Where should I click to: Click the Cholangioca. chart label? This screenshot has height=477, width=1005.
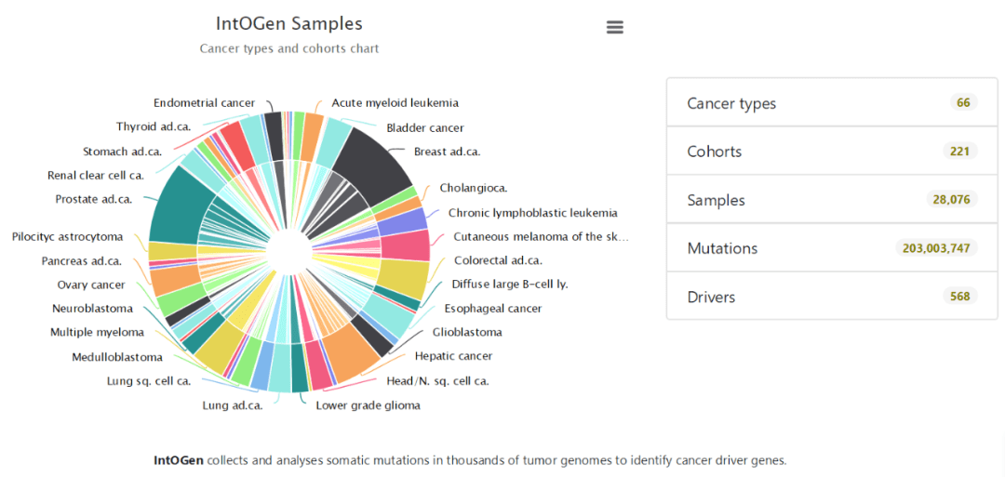[474, 188]
